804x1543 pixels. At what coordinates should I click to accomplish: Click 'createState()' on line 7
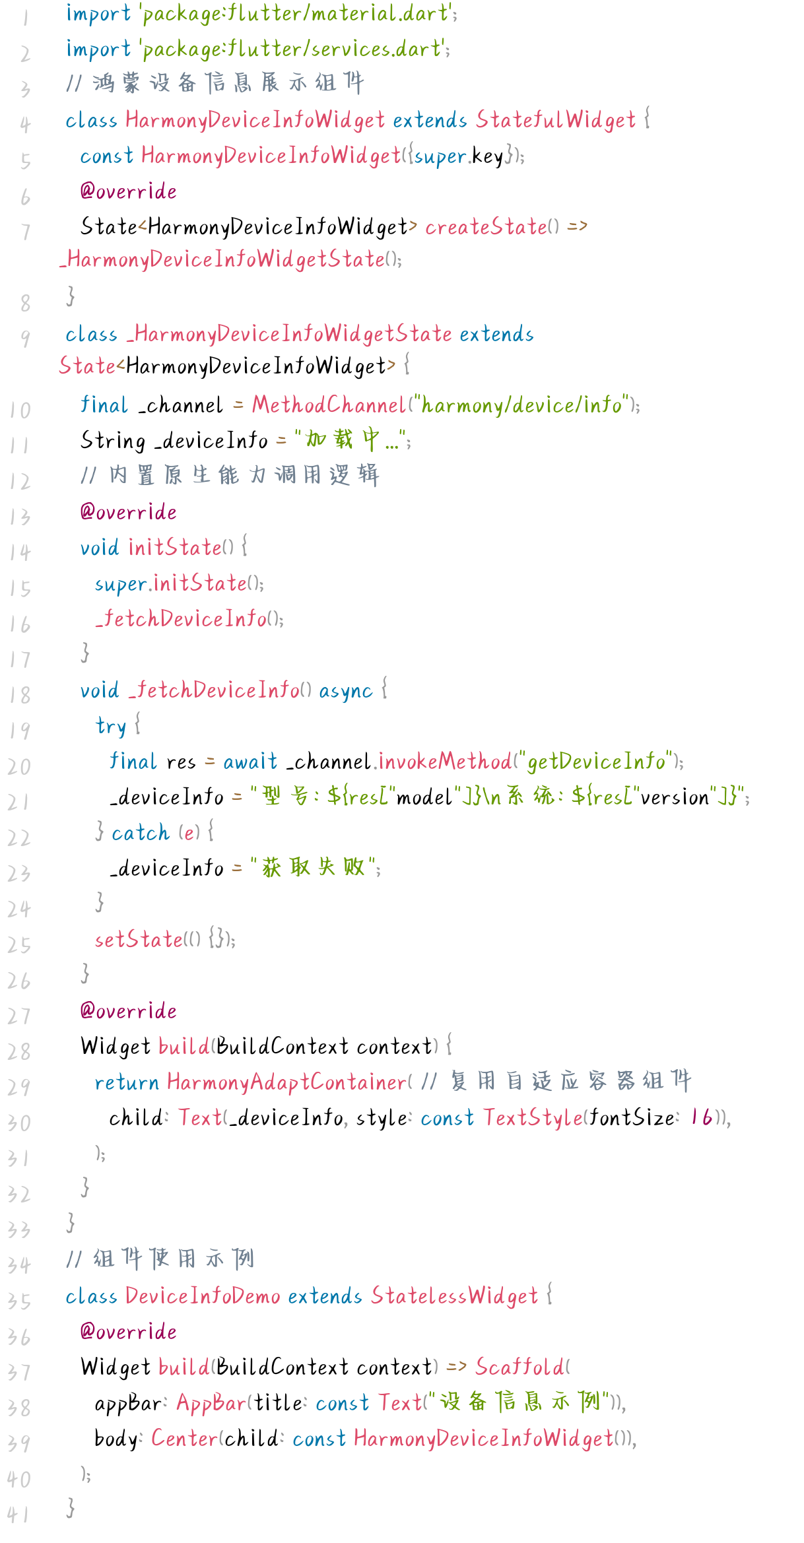tap(492, 227)
